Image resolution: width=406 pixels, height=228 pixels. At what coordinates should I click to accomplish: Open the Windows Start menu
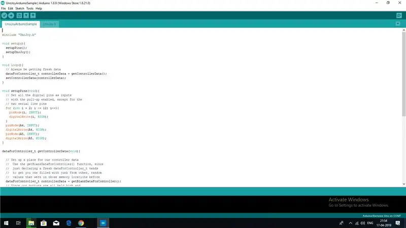6,223
